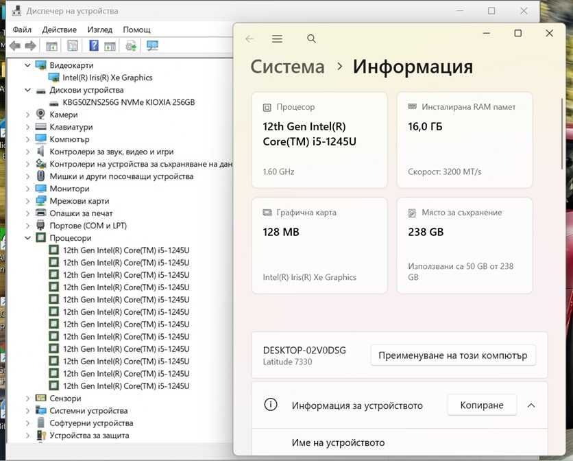Click the info icon next to Информация за устройството
This screenshot has width=573, height=461.
271,405
